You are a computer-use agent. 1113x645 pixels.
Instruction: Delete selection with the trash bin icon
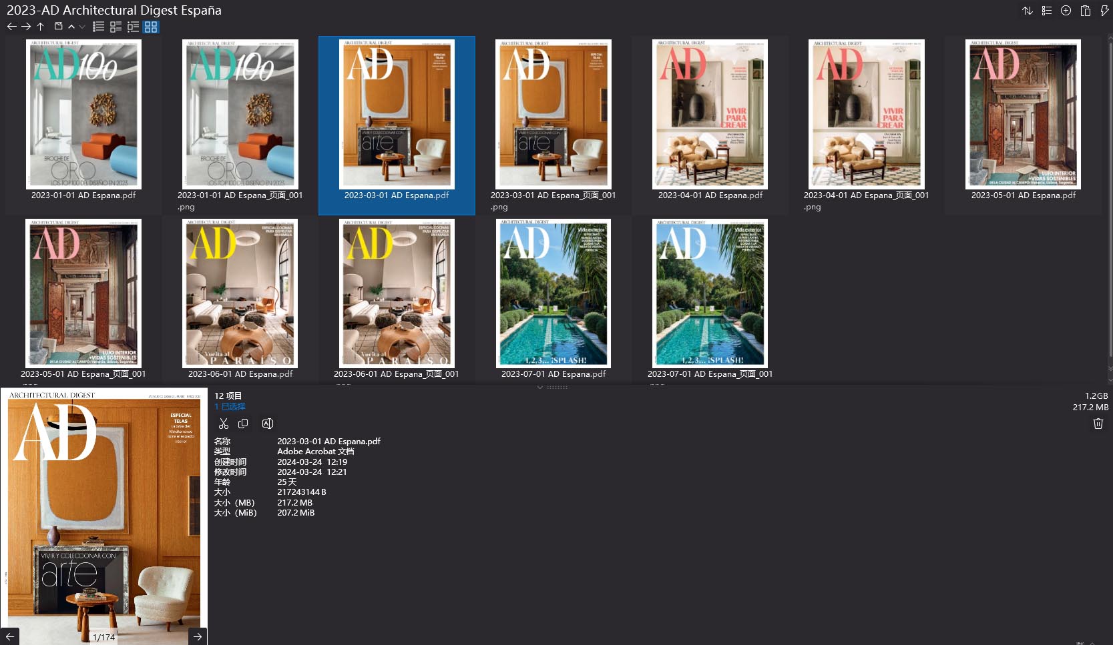click(x=1098, y=424)
